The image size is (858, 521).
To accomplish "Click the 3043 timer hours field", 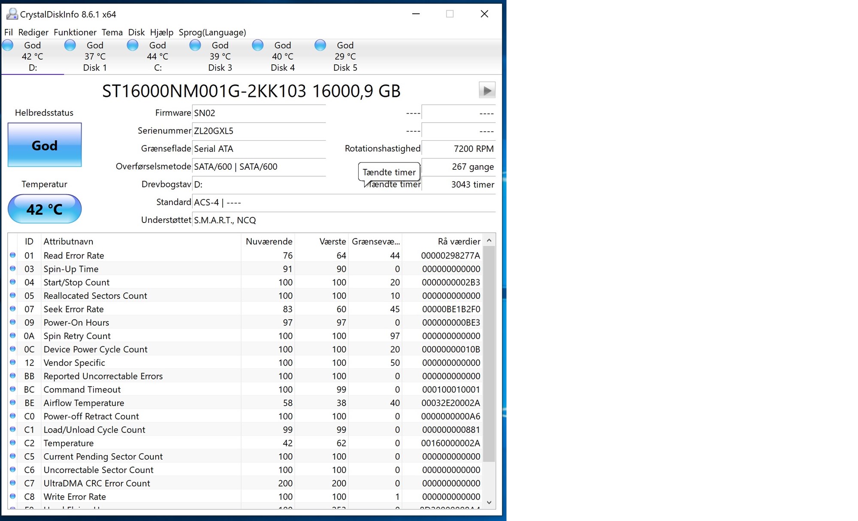I will [x=459, y=184].
